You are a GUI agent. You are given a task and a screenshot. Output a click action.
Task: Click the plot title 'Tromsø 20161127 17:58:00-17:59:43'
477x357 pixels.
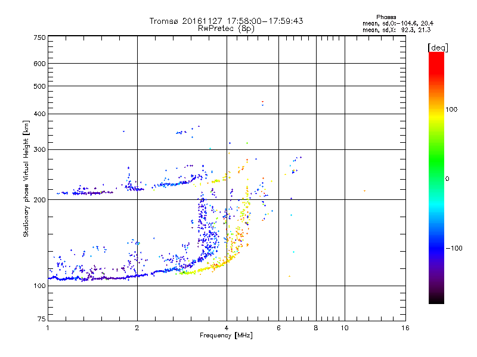[226, 21]
